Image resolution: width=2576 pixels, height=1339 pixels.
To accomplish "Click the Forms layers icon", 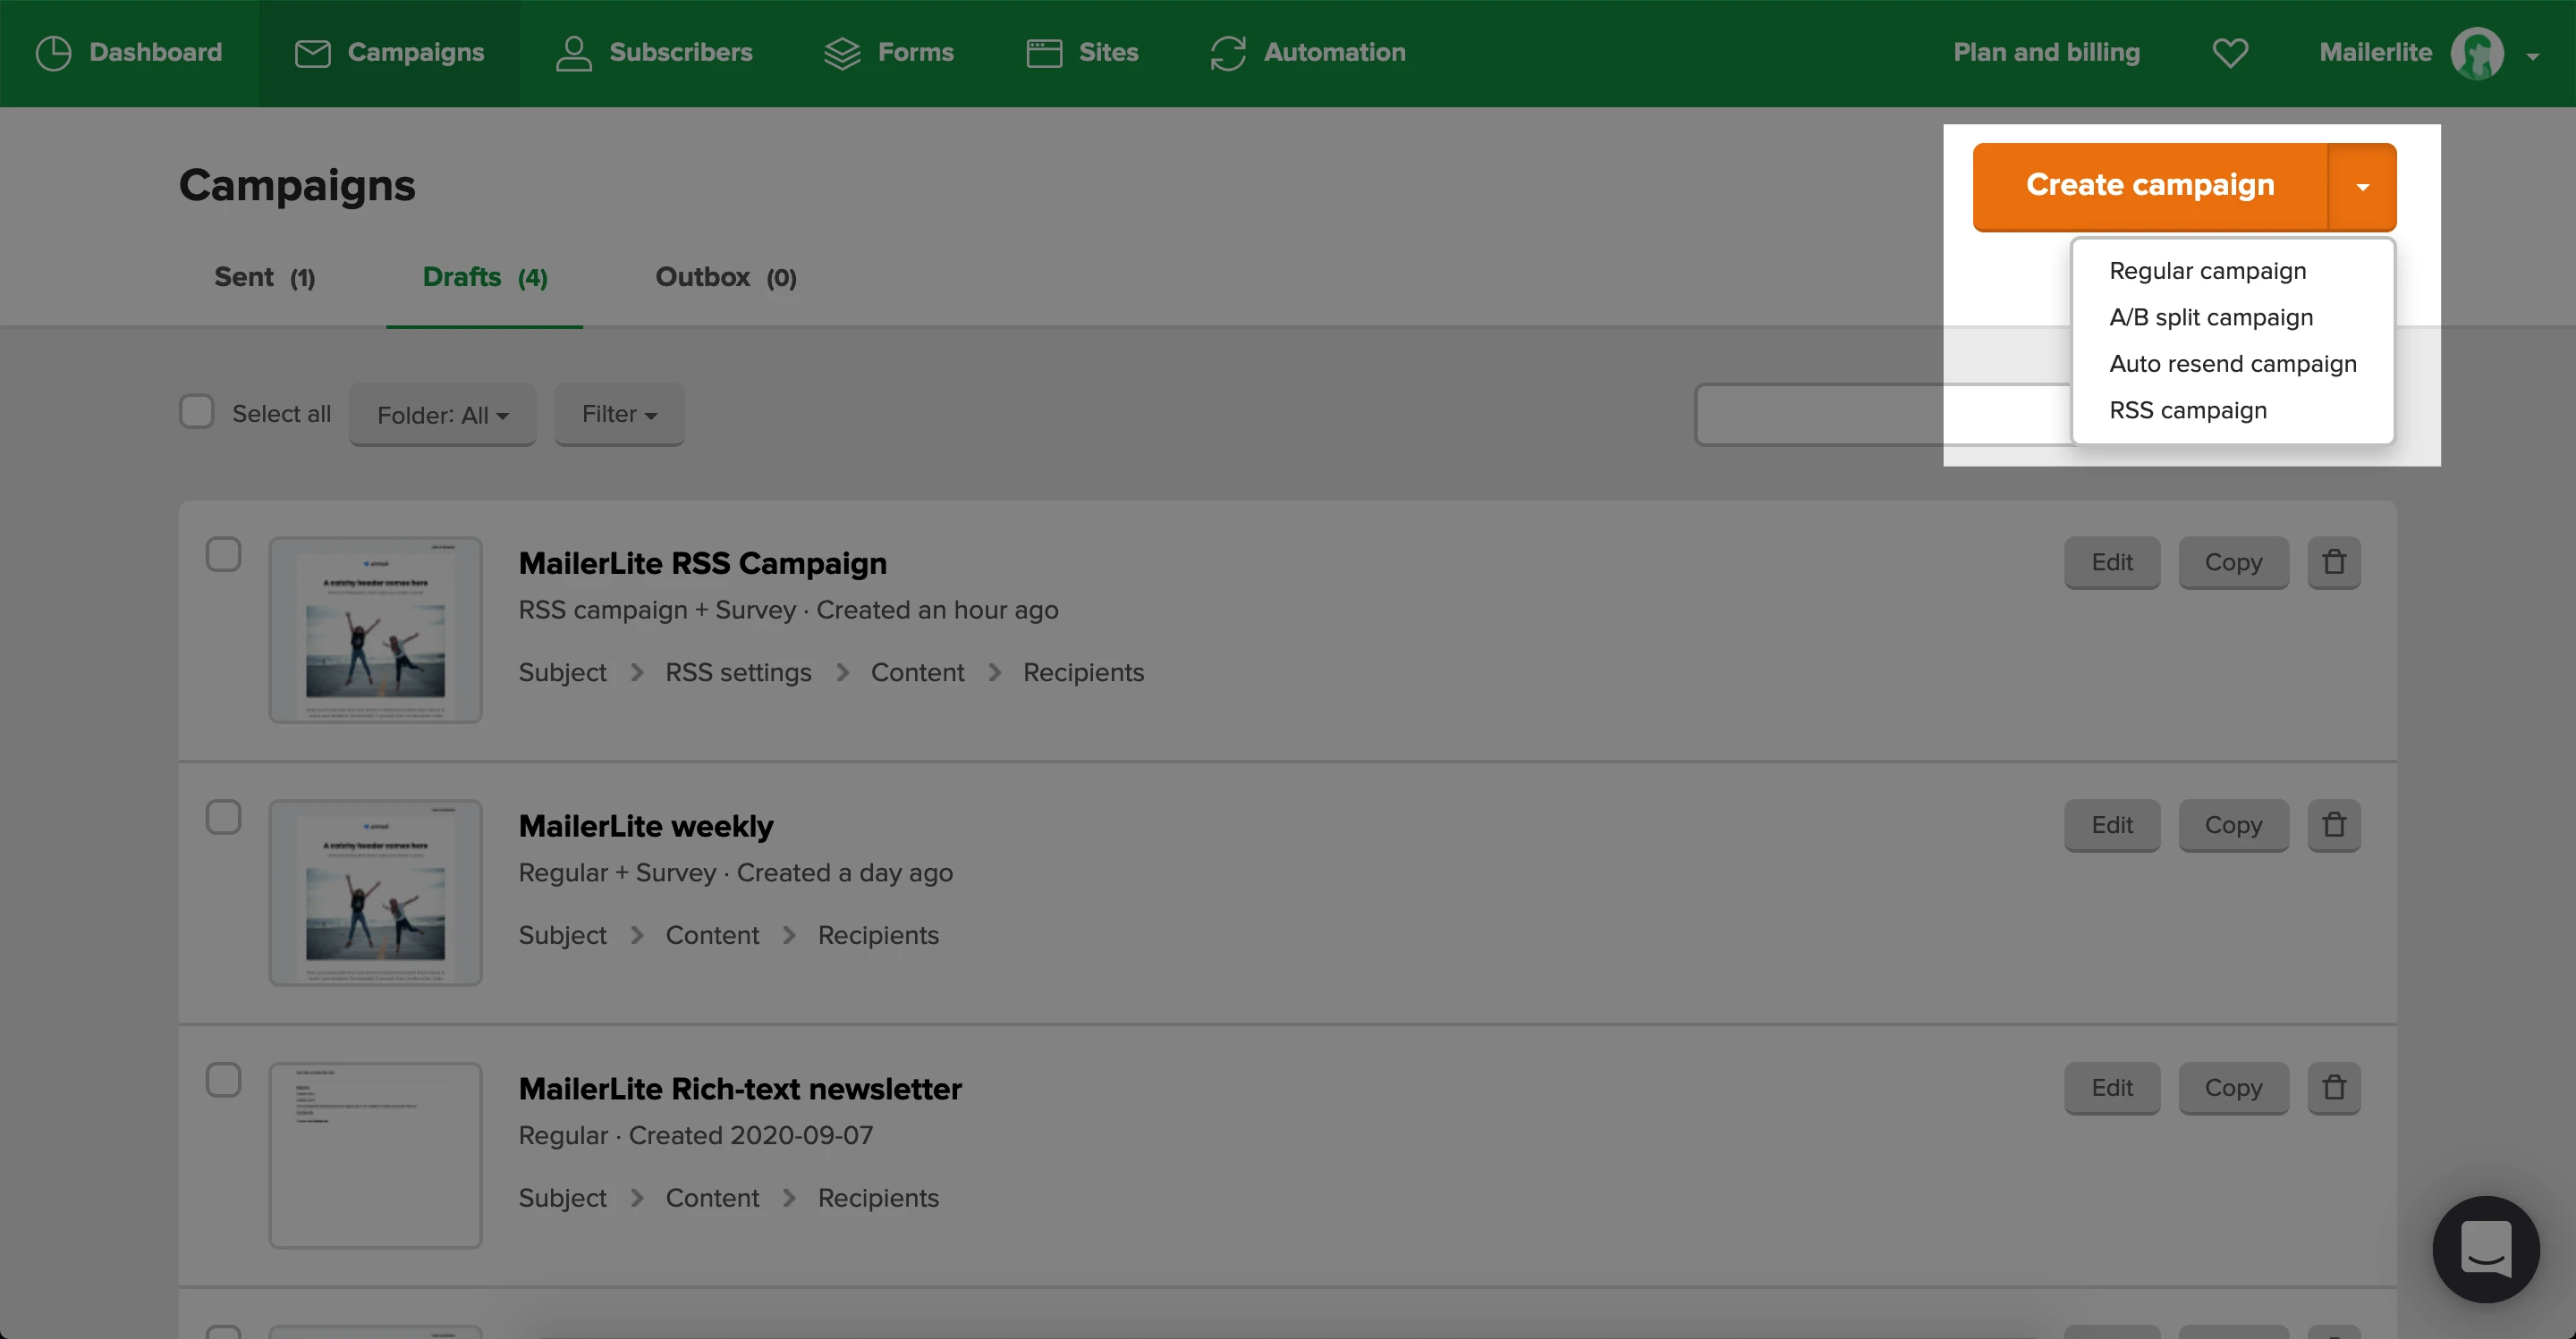I will tap(842, 53).
